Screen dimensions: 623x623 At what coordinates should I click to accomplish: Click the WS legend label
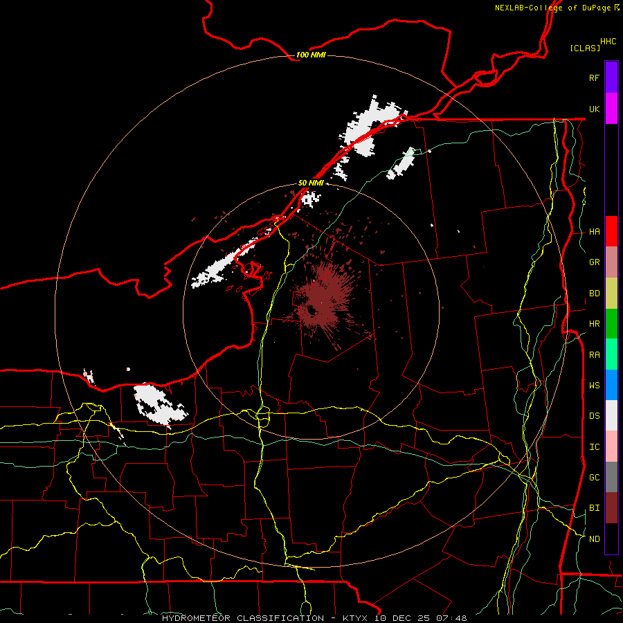click(x=595, y=386)
